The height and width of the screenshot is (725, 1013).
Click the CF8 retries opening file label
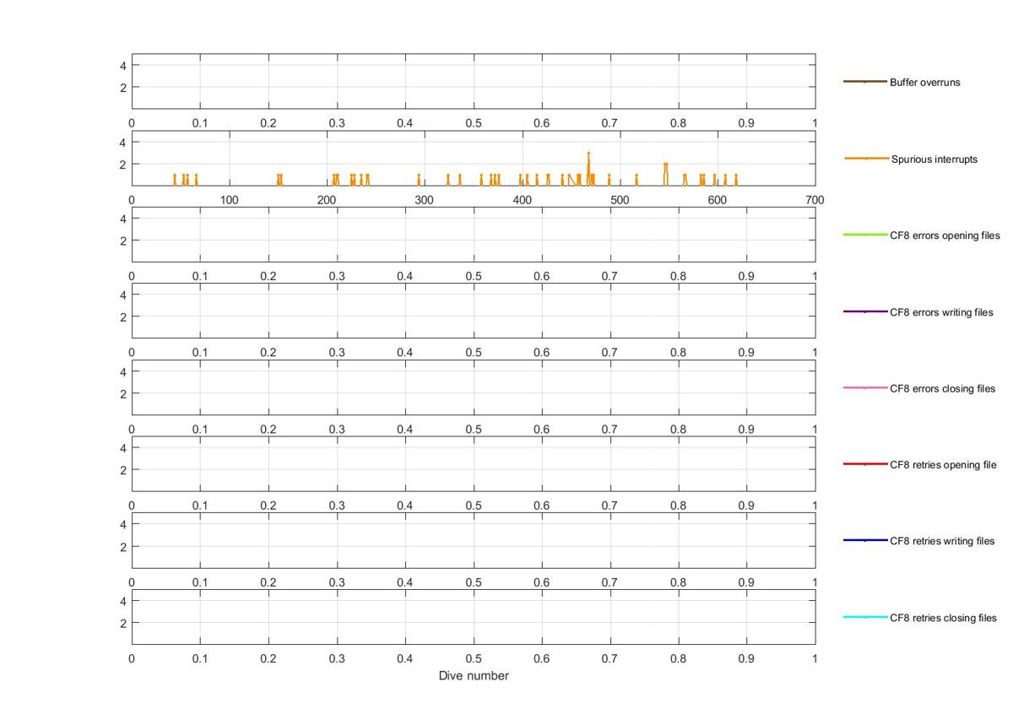(x=943, y=465)
